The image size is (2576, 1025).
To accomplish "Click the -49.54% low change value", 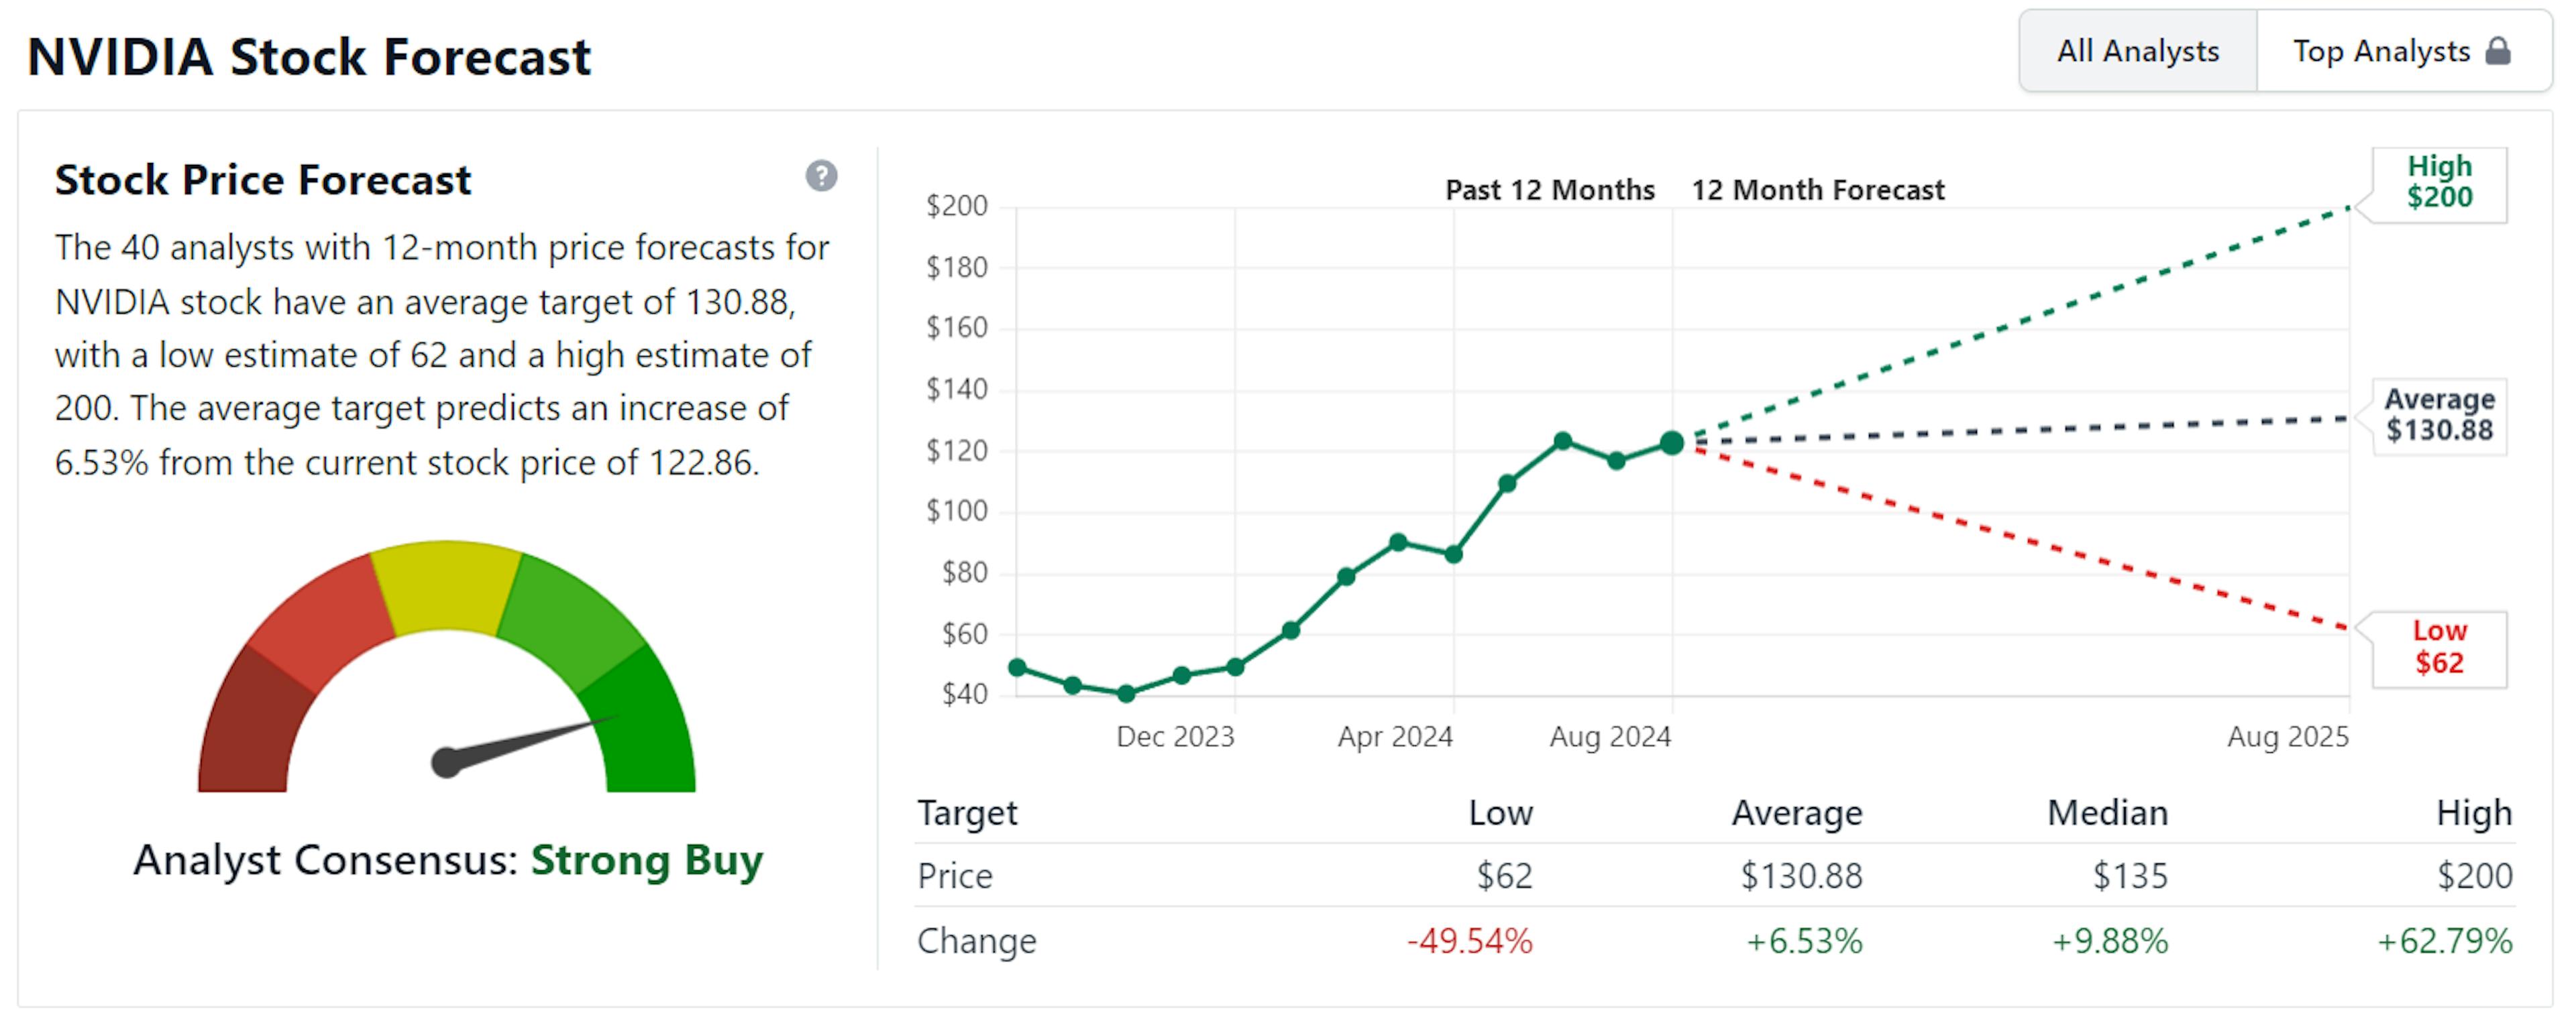I will click(1469, 941).
